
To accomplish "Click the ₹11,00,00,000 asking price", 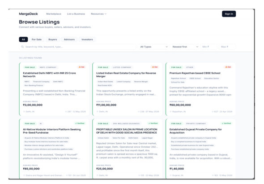I will 106,105.
